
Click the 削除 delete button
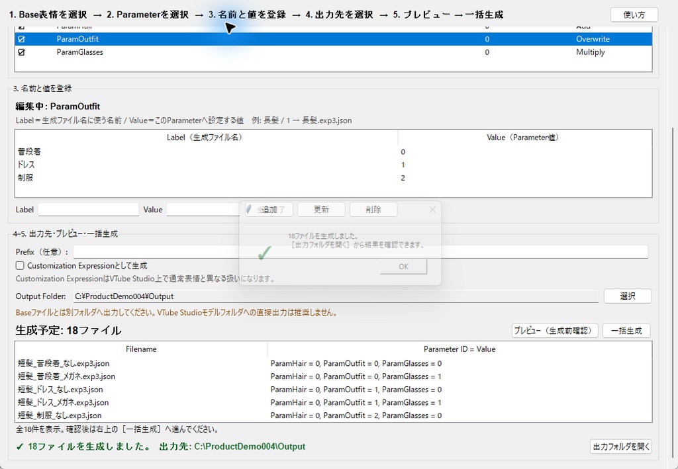[x=373, y=210]
